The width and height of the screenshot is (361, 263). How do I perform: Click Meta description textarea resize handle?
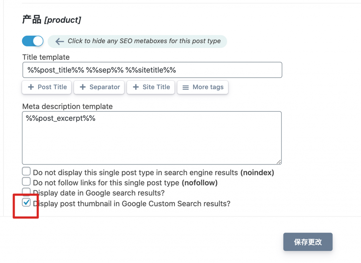click(279, 162)
